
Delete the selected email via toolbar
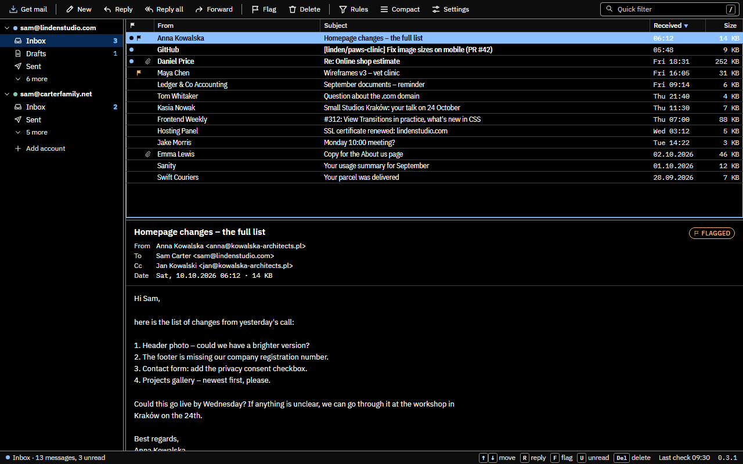304,9
